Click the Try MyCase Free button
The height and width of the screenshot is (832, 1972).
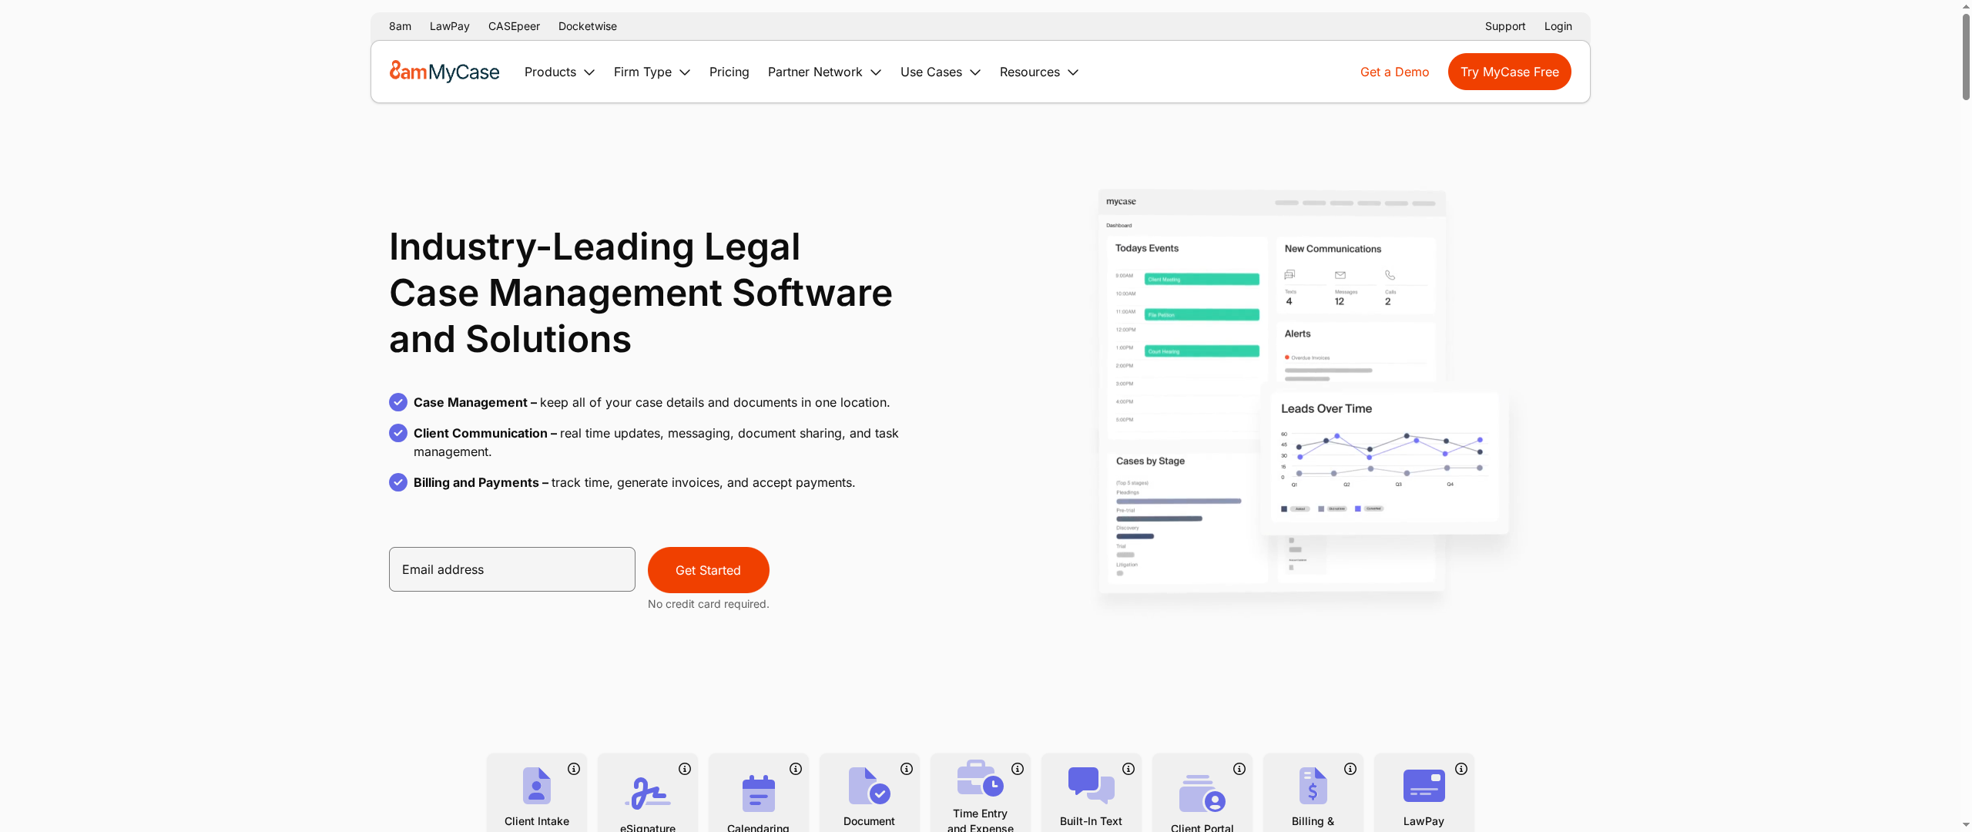click(1509, 72)
